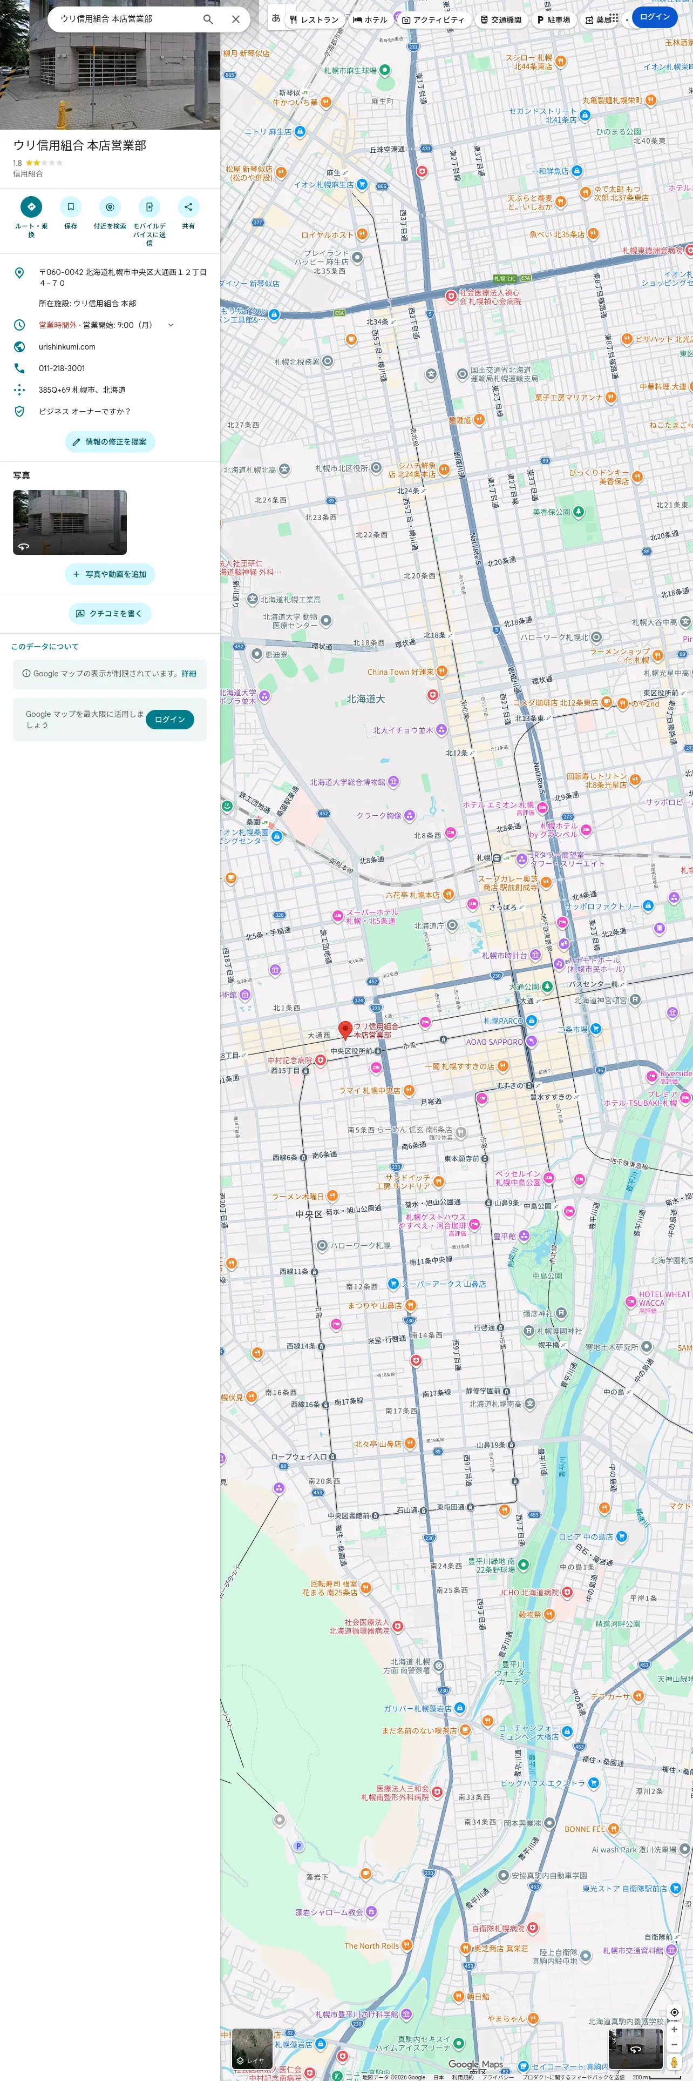Click the このデータについて heading
The image size is (693, 2081).
[45, 646]
